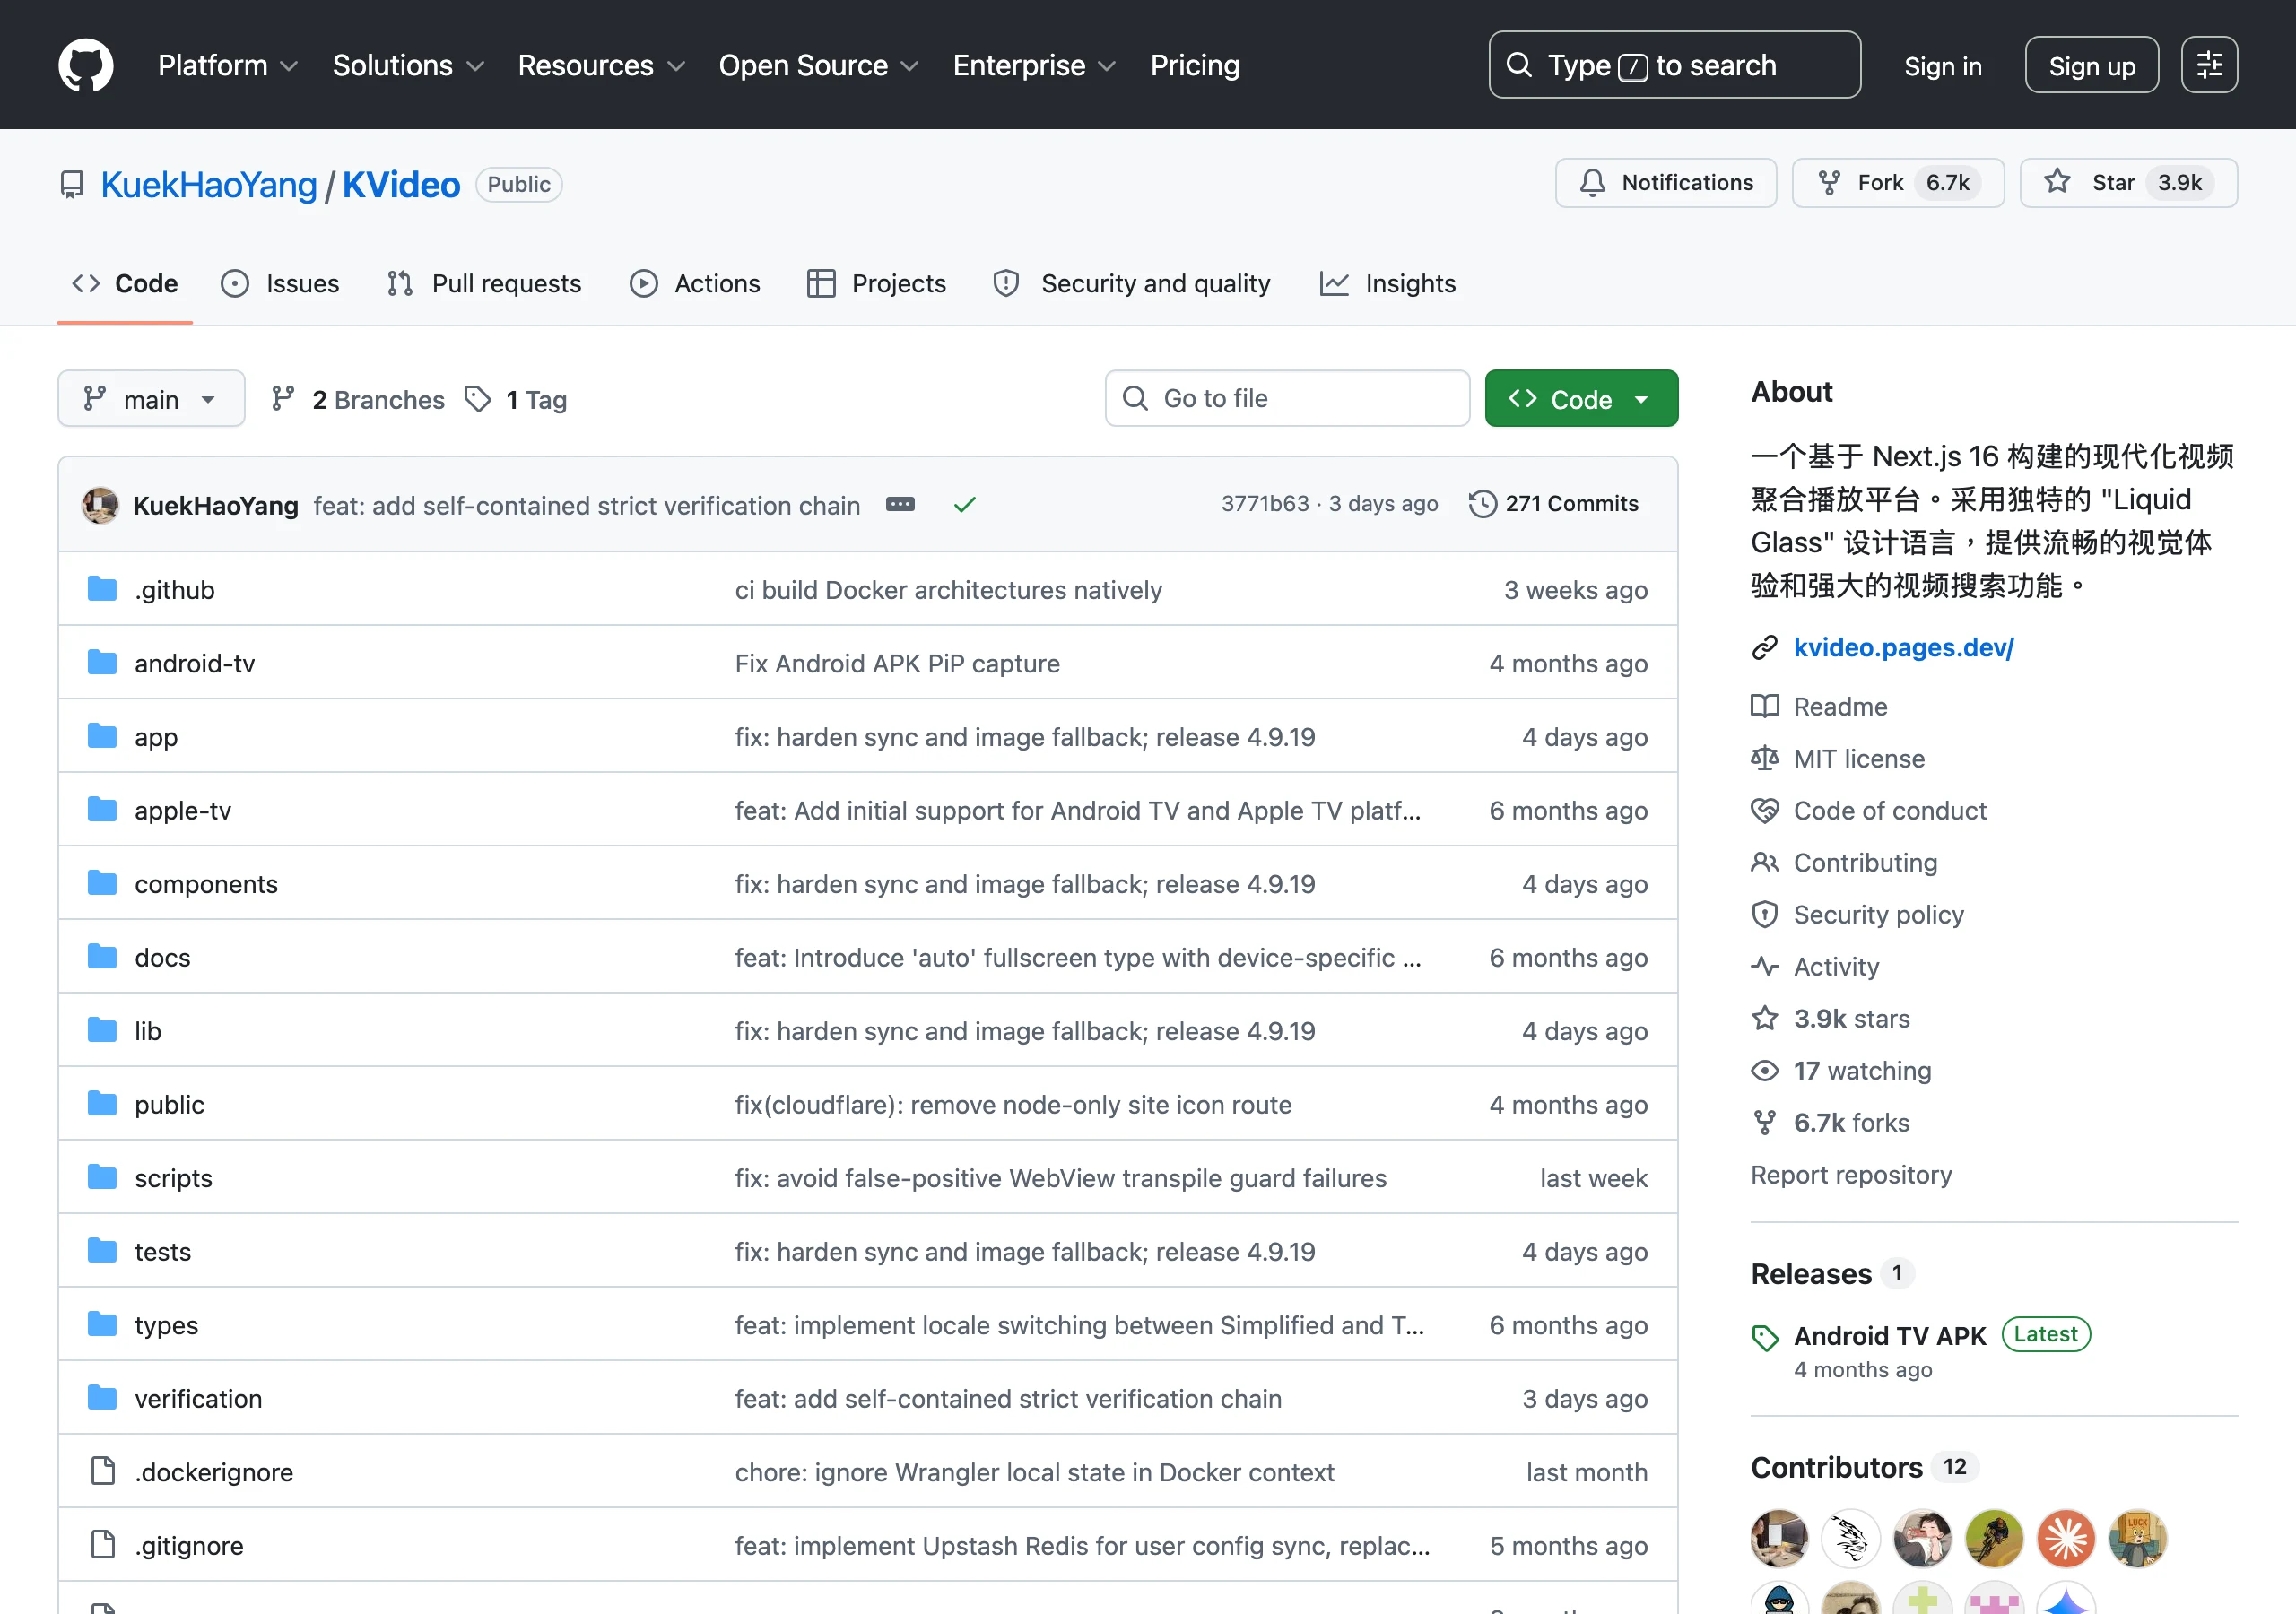Click the commit author avatar

coord(100,505)
